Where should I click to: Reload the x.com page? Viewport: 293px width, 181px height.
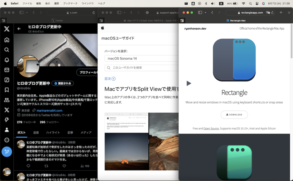pyautogui.click(x=94, y=13)
